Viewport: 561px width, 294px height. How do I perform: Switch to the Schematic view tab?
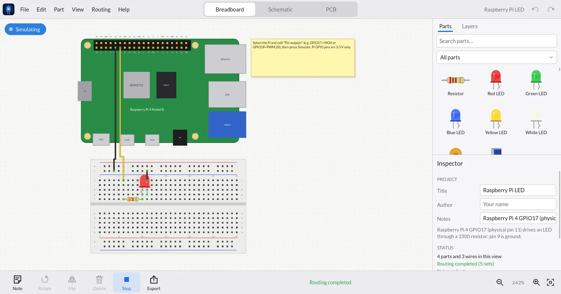pyautogui.click(x=280, y=9)
